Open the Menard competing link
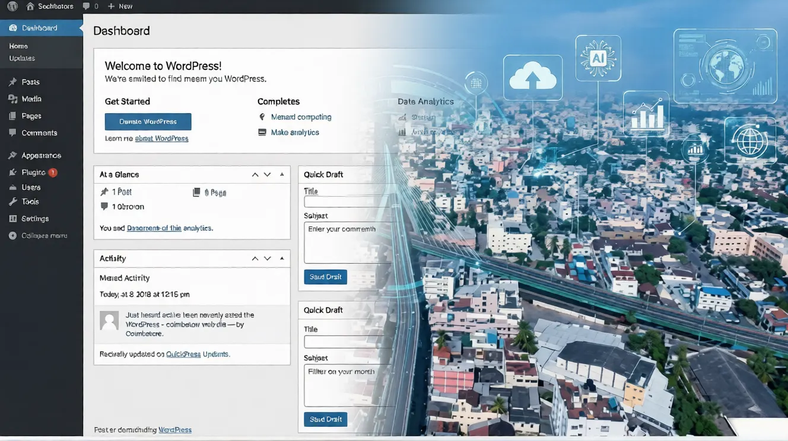 point(301,117)
